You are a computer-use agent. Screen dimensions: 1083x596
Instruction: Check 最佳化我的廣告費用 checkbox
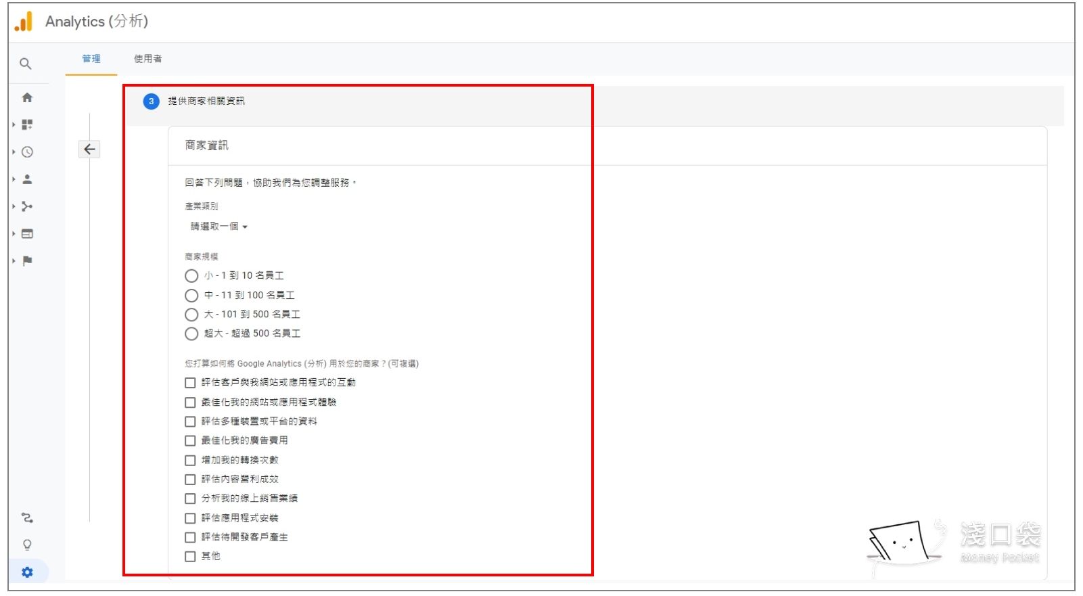[190, 440]
